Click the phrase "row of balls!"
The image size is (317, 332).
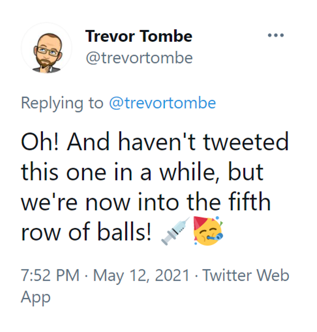click(x=86, y=232)
